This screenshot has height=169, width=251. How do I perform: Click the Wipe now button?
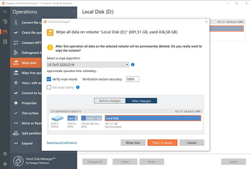pyautogui.click(x=133, y=143)
